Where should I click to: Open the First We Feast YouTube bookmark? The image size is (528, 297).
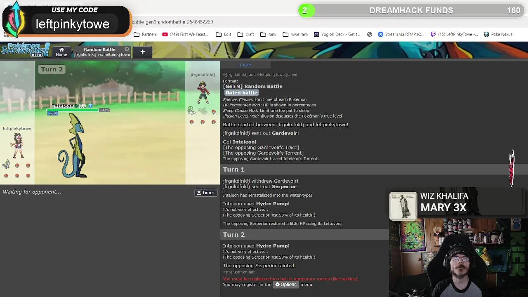tap(185, 34)
